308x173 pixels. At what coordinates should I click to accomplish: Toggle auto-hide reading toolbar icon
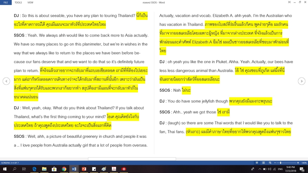(x=289, y=2)
